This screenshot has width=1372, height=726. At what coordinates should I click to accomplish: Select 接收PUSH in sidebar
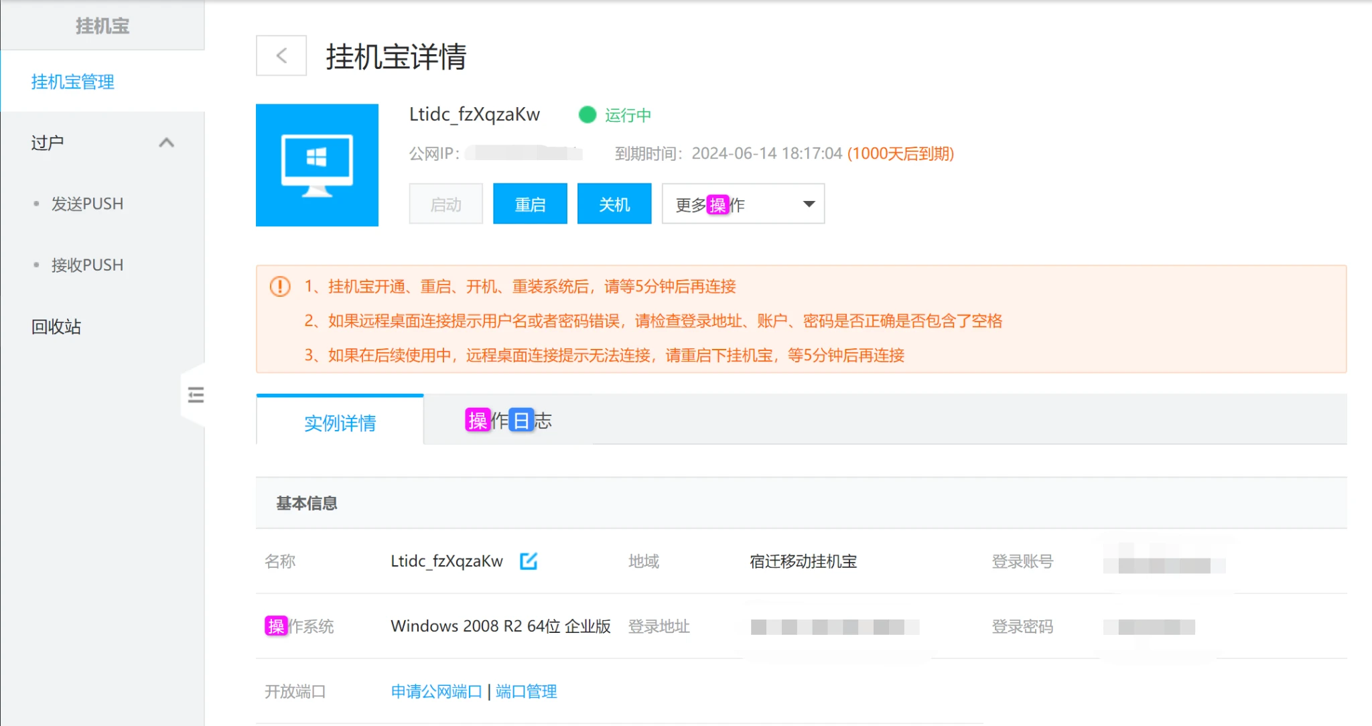coord(87,265)
